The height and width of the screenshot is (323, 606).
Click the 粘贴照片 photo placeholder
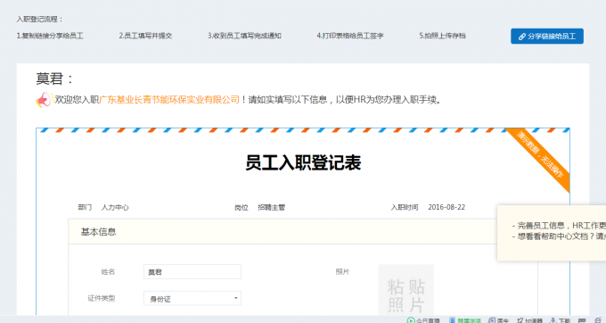click(405, 290)
